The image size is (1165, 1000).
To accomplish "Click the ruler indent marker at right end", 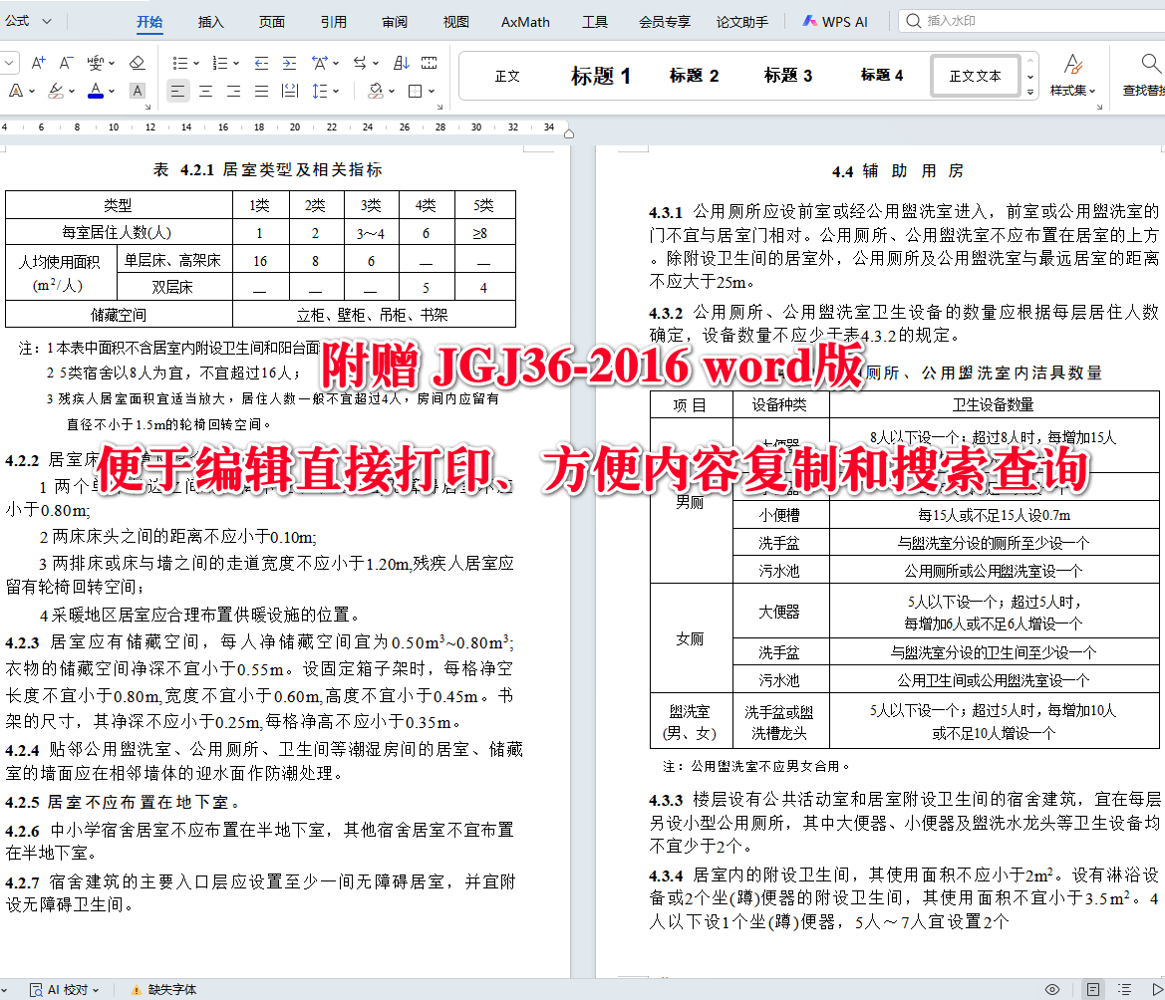I will (x=569, y=133).
